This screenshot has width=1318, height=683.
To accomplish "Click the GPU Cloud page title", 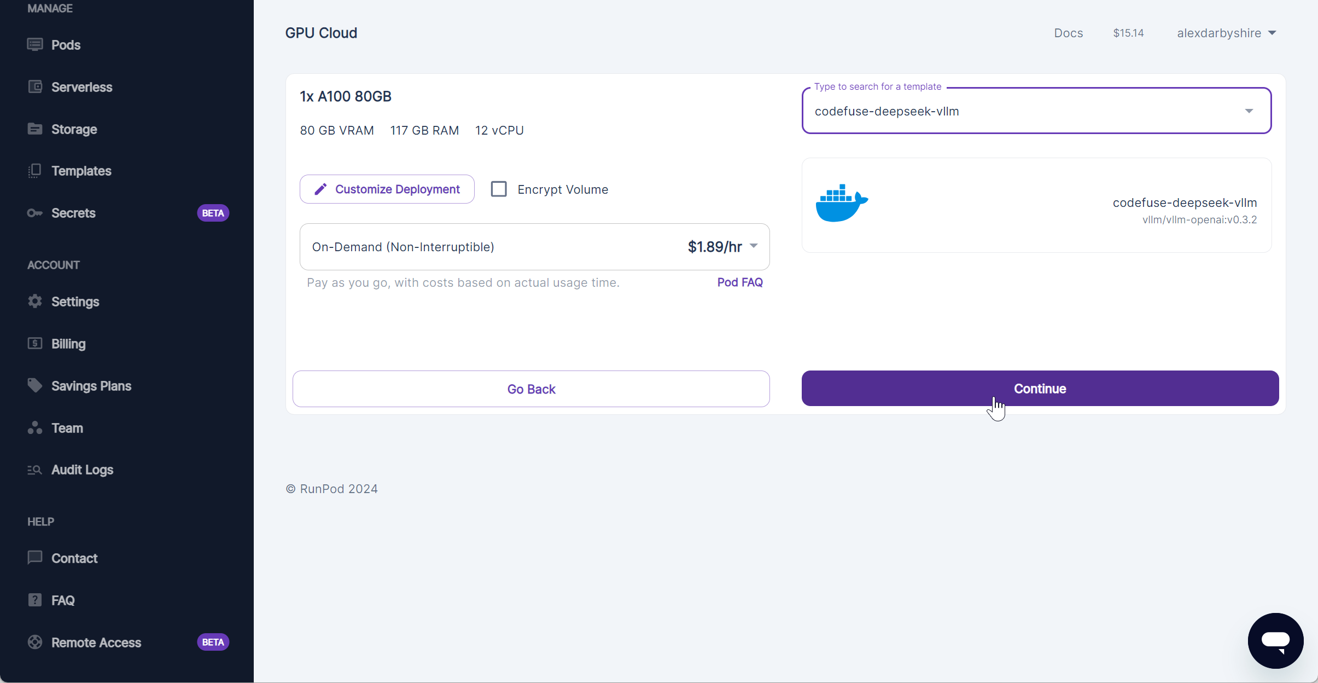I will pyautogui.click(x=321, y=33).
